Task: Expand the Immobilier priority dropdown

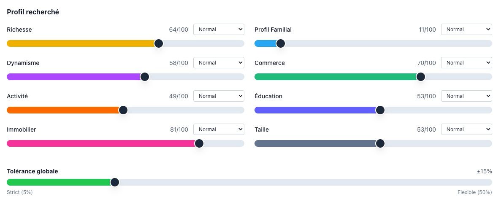Action: pos(219,129)
